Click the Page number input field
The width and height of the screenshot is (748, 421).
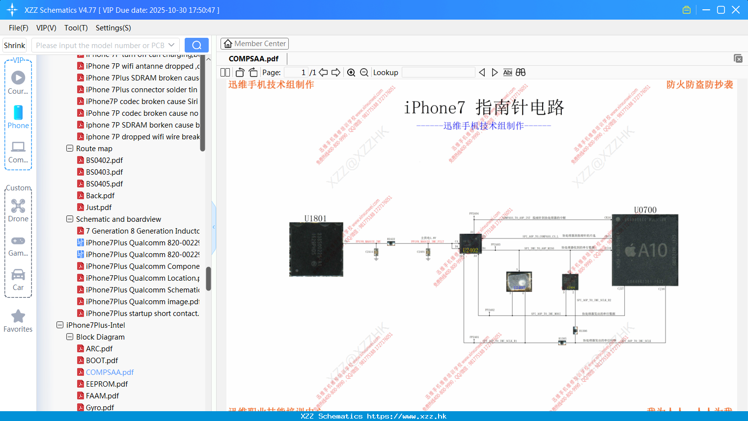pos(296,72)
